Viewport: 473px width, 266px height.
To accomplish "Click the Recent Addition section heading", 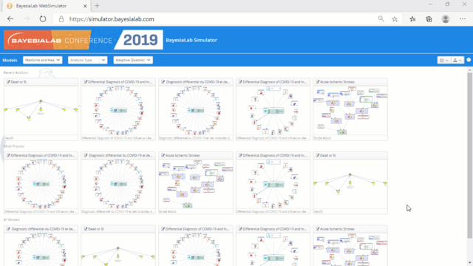I will (16, 72).
